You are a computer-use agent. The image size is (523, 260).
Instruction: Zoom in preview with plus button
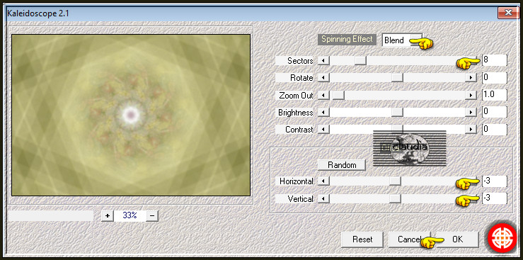click(108, 215)
